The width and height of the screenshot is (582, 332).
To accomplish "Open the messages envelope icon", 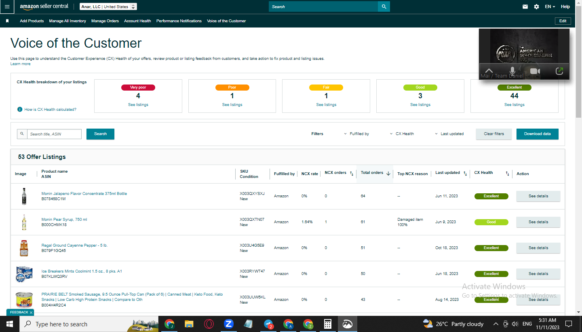I will [525, 6].
